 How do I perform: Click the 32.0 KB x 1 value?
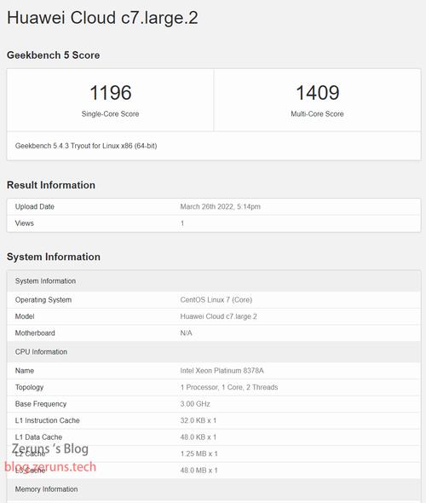(x=199, y=420)
